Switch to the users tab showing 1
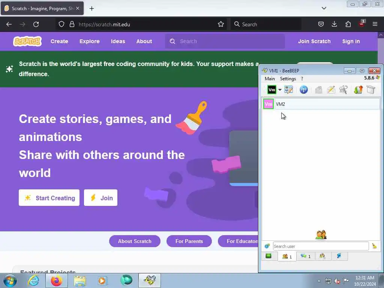 click(287, 256)
